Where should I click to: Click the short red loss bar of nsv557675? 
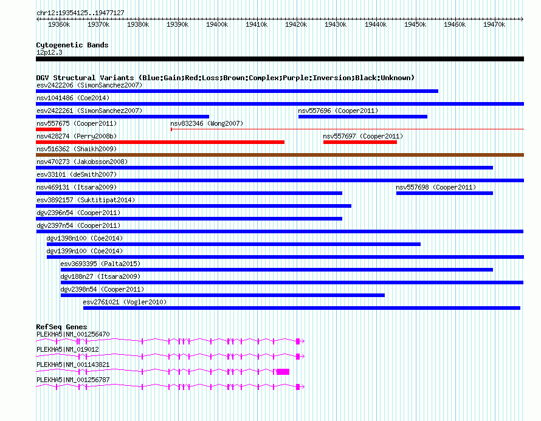(x=49, y=129)
